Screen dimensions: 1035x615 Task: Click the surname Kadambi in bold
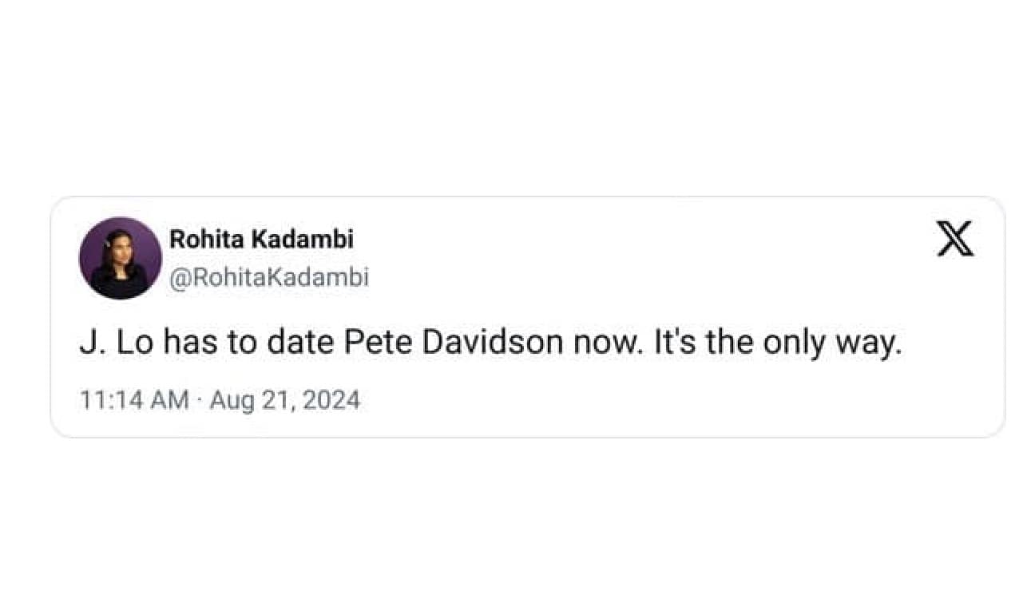pos(304,239)
